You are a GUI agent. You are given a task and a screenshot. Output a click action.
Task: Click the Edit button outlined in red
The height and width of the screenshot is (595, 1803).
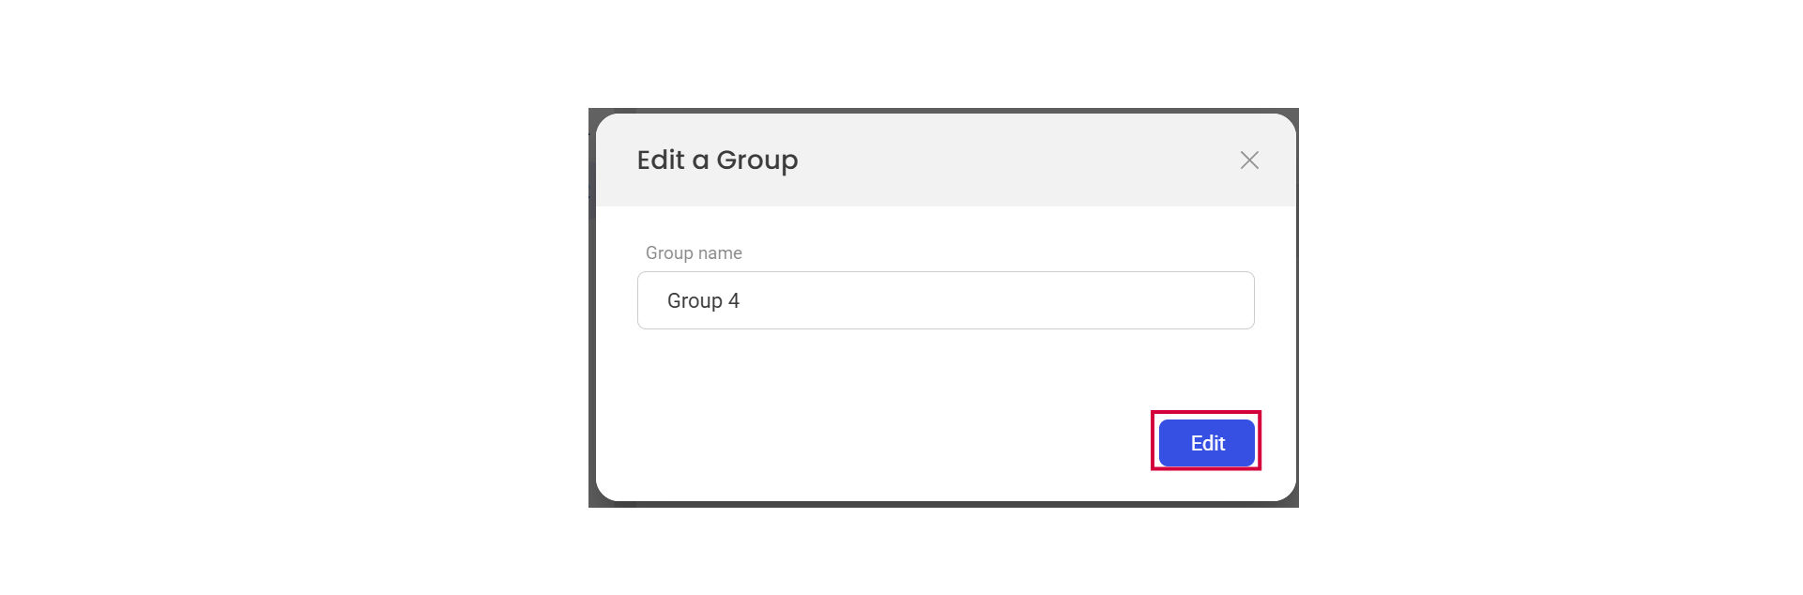click(x=1206, y=443)
